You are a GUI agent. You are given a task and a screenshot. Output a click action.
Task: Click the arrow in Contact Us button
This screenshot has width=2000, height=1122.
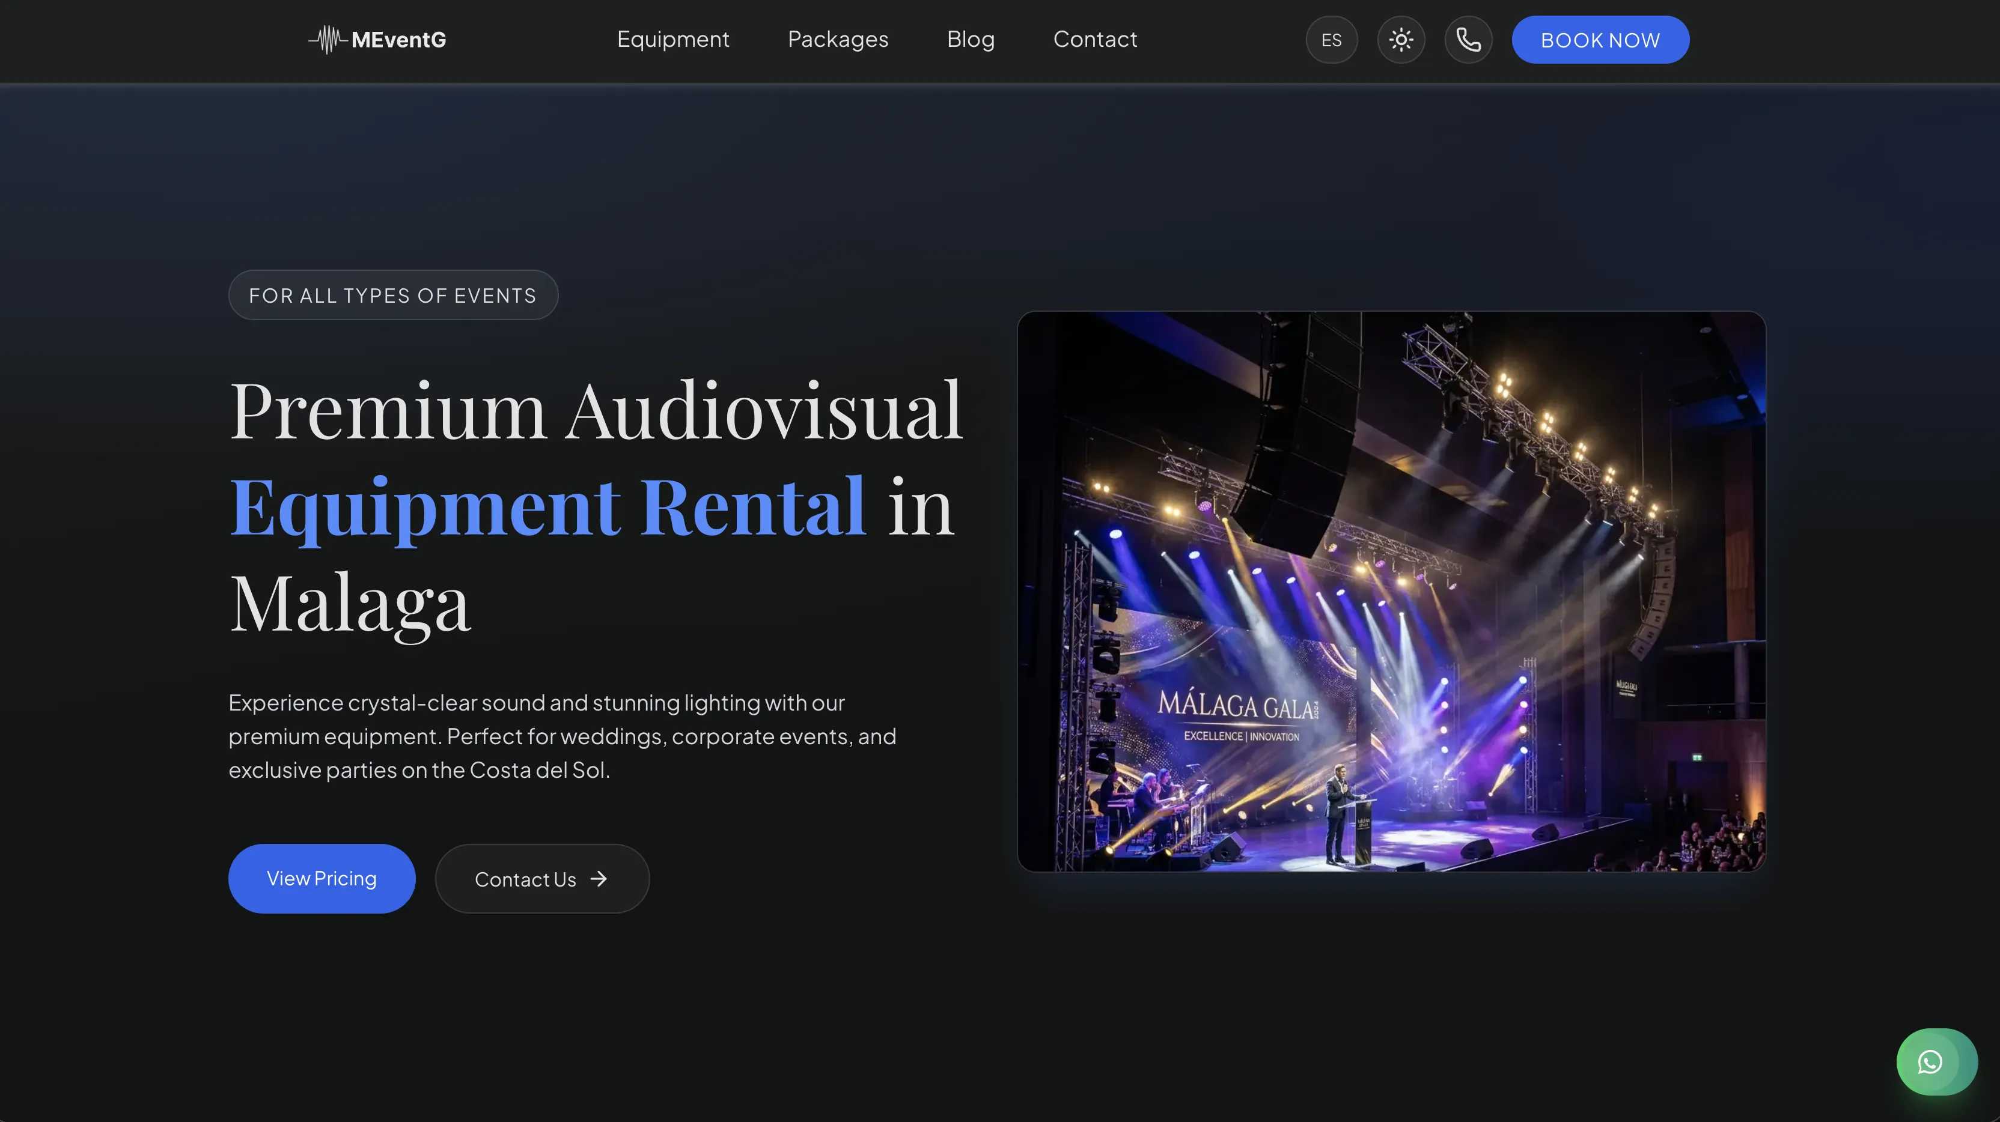[x=599, y=878]
